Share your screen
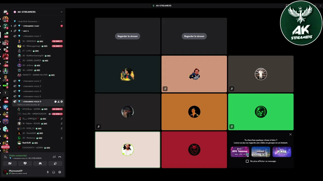 (x=25, y=163)
